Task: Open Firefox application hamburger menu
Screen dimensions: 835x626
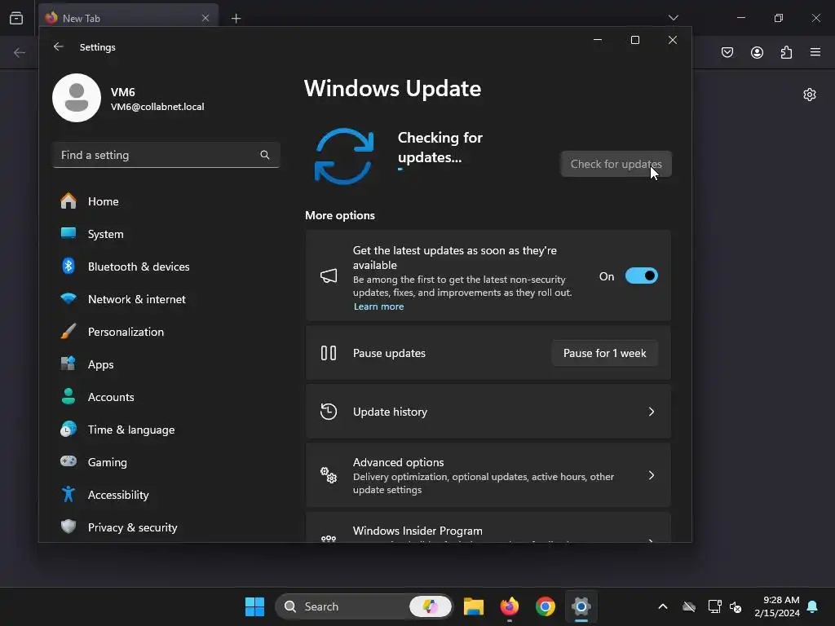Action: pos(815,52)
